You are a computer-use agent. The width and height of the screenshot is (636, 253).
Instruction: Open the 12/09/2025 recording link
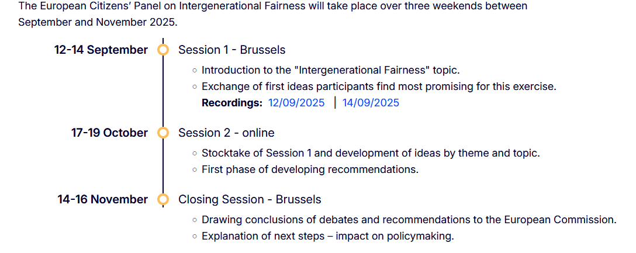point(296,103)
